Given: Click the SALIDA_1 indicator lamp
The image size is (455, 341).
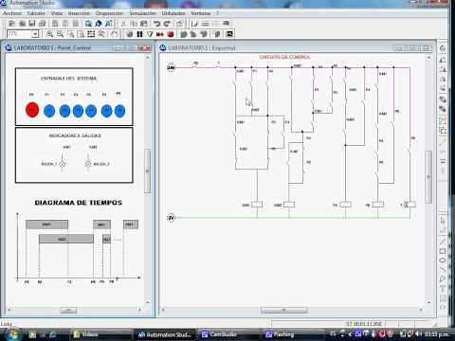Looking at the screenshot, I should click(x=63, y=164).
